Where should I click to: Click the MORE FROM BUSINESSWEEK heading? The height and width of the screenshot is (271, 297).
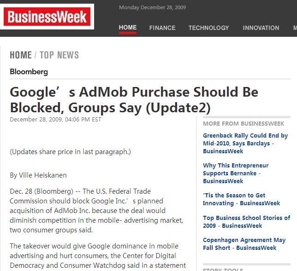tap(244, 124)
